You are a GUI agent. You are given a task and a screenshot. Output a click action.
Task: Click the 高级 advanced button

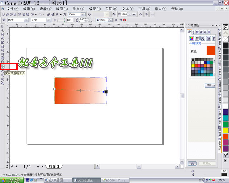coord(210,85)
